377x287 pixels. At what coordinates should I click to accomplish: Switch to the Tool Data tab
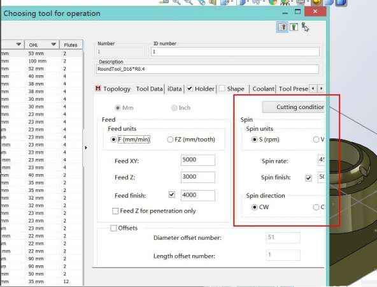click(x=149, y=89)
